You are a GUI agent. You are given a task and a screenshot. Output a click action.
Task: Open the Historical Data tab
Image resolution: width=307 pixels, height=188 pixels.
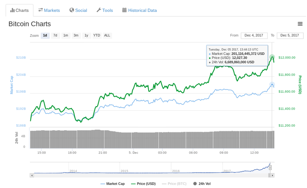[140, 10]
